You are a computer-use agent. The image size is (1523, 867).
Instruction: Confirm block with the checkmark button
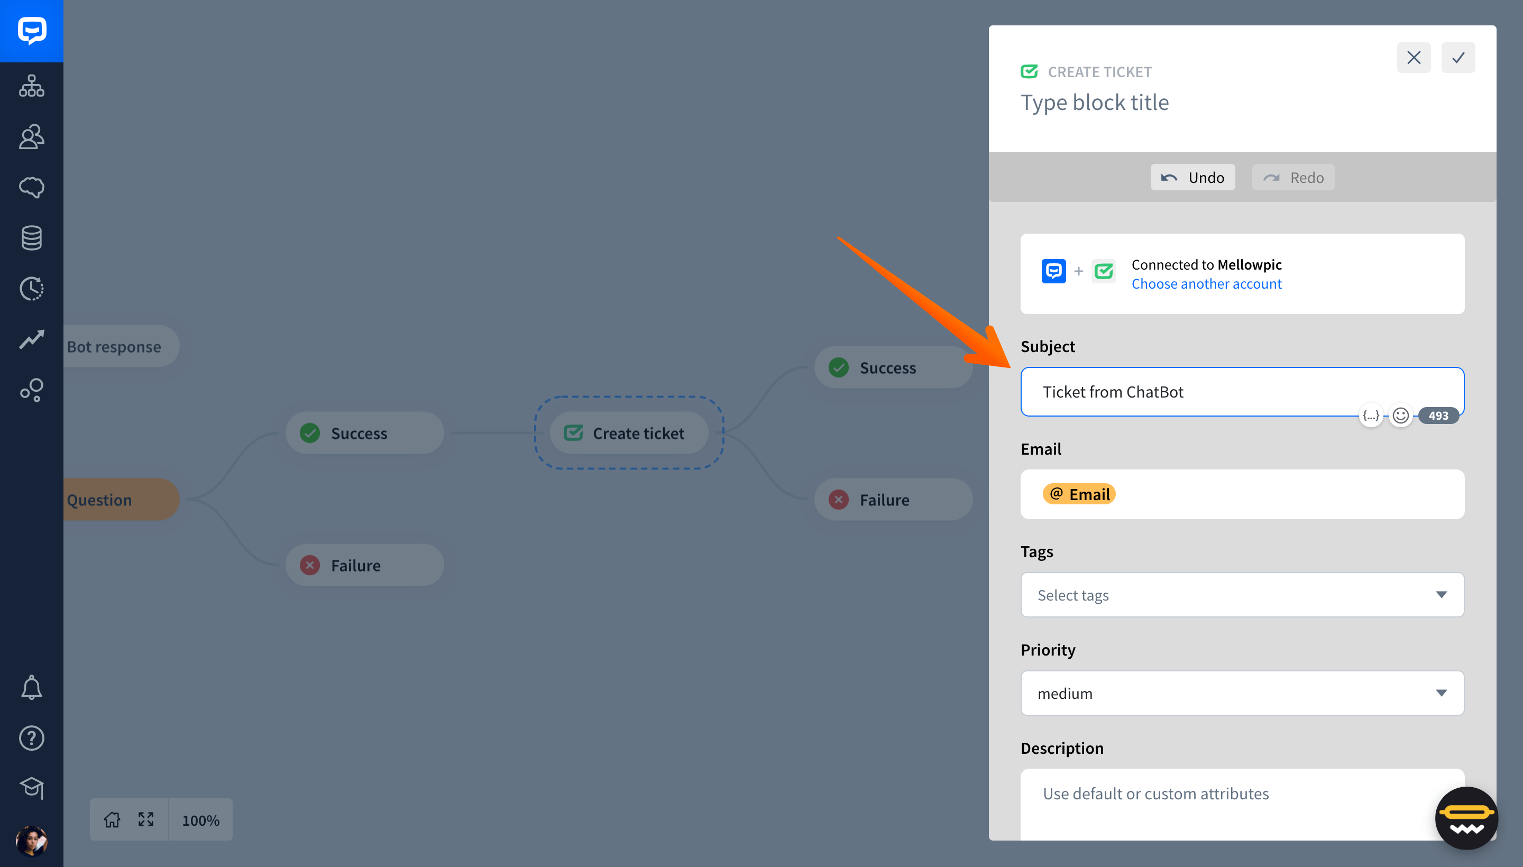[1458, 58]
